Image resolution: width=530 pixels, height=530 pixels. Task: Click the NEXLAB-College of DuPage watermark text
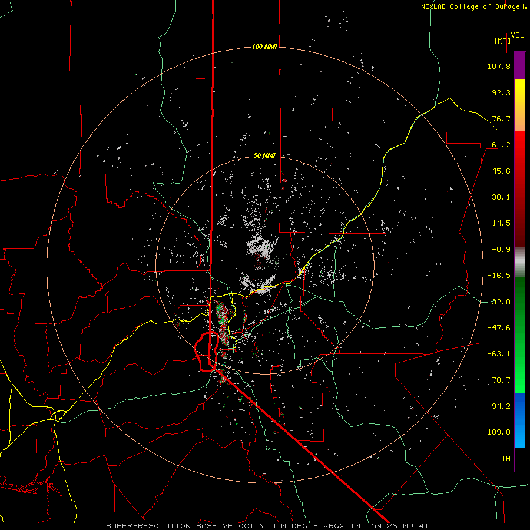(x=473, y=6)
